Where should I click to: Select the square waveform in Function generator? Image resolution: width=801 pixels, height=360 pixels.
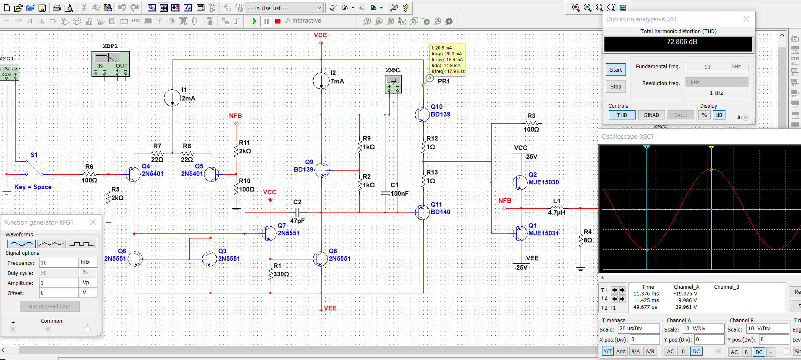(x=81, y=243)
